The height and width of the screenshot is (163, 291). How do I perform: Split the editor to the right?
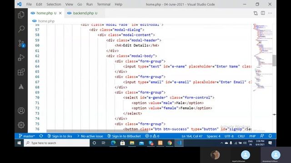263,13
